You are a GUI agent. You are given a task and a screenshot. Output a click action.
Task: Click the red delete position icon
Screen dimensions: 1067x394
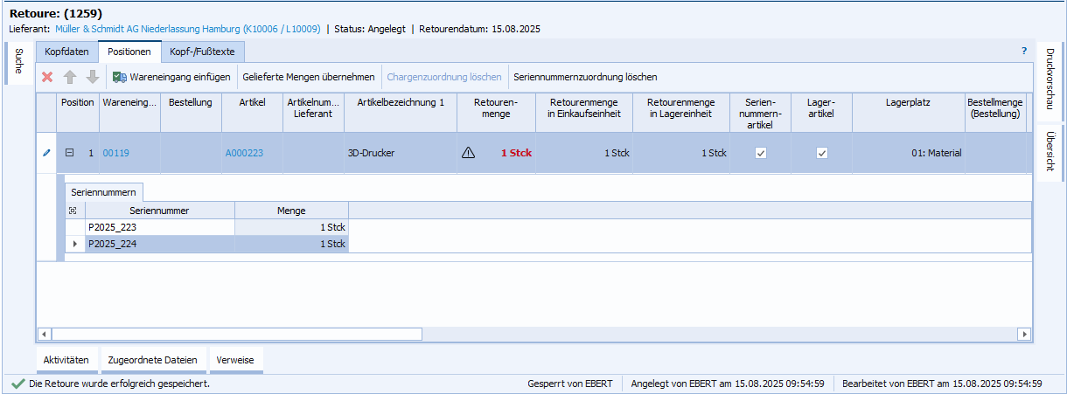(x=47, y=77)
